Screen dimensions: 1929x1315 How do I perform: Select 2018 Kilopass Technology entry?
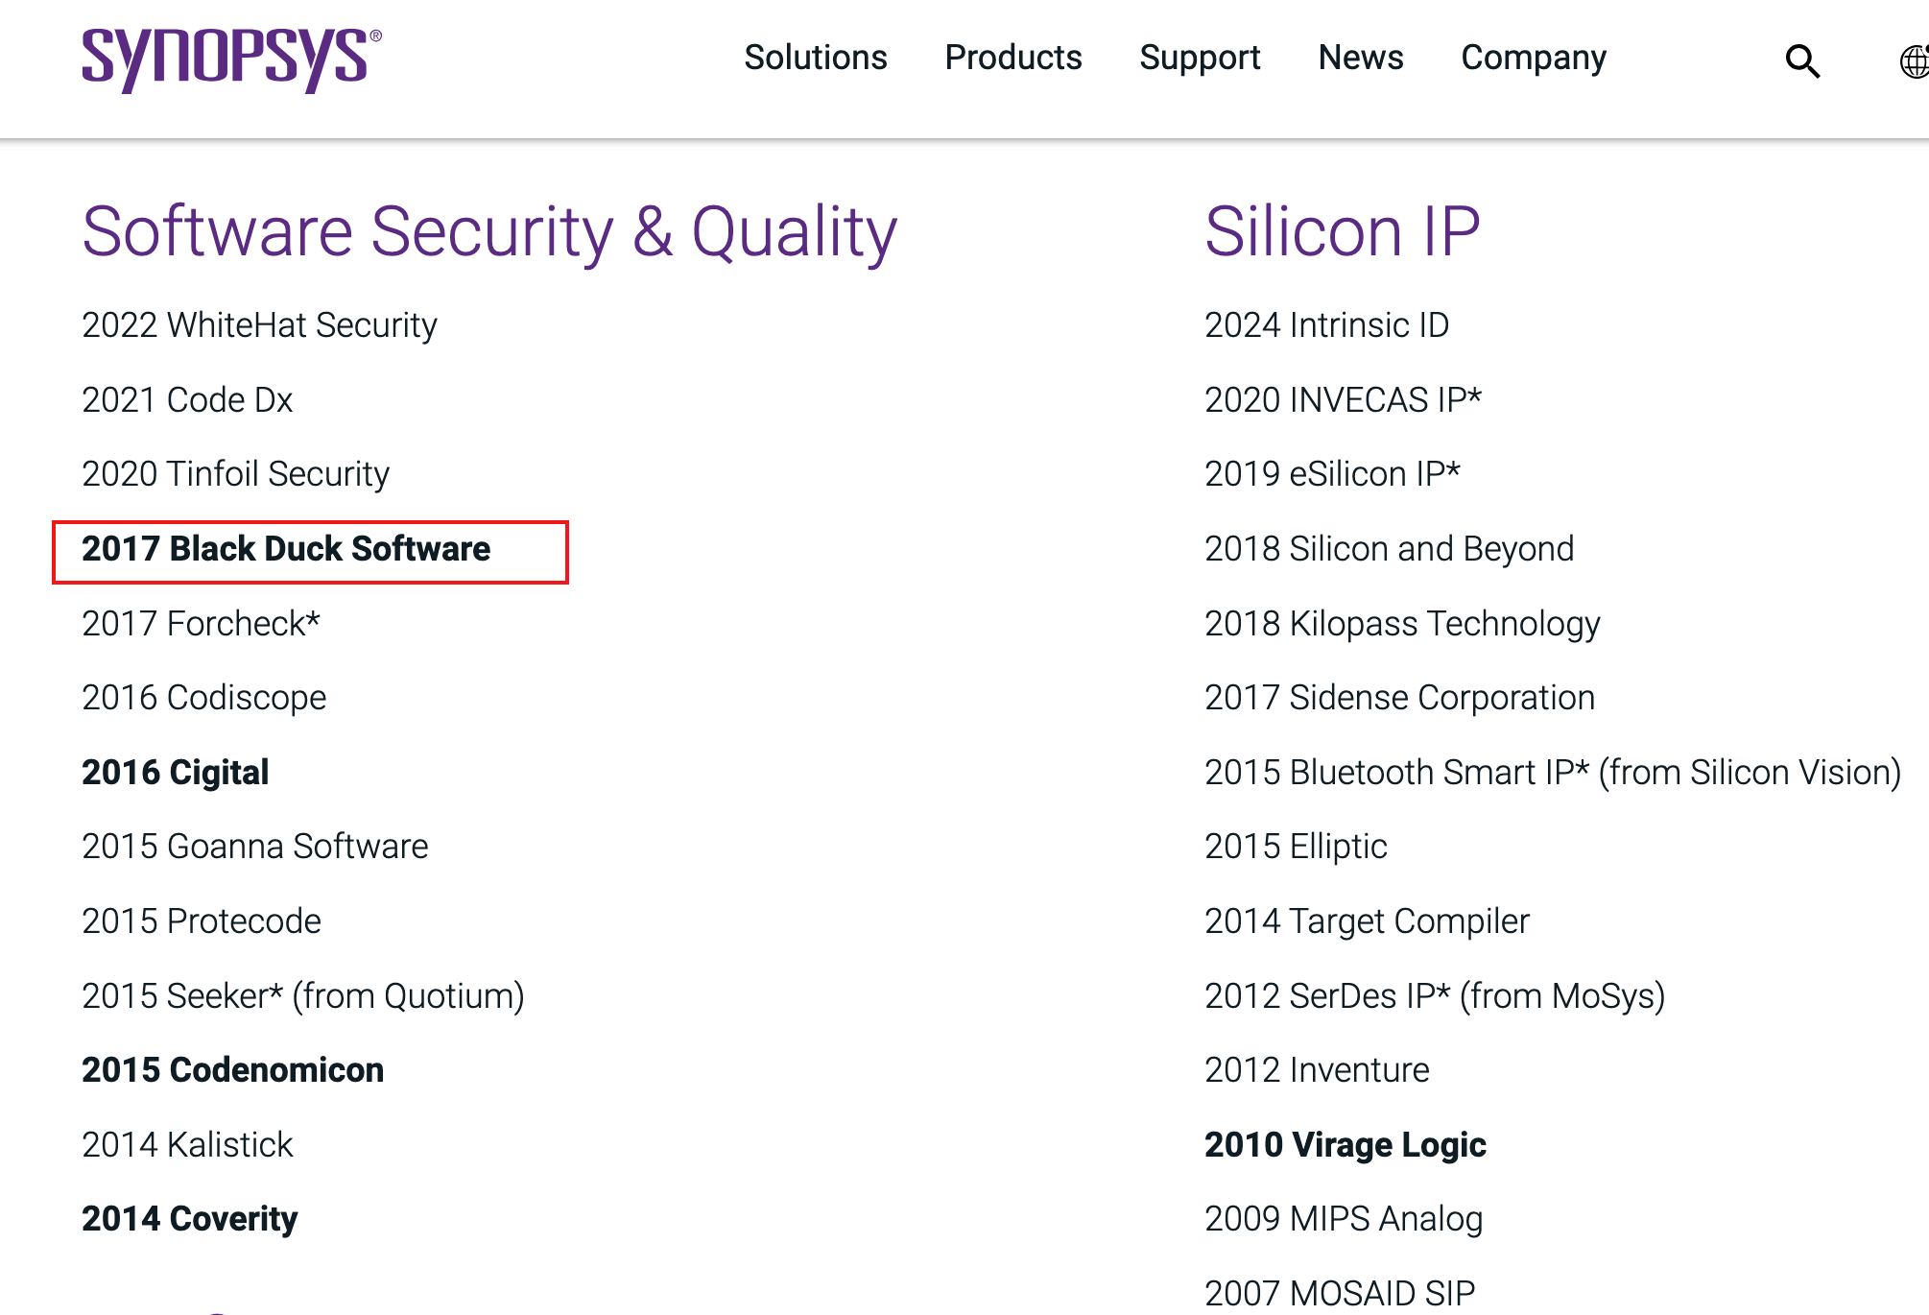click(1401, 624)
